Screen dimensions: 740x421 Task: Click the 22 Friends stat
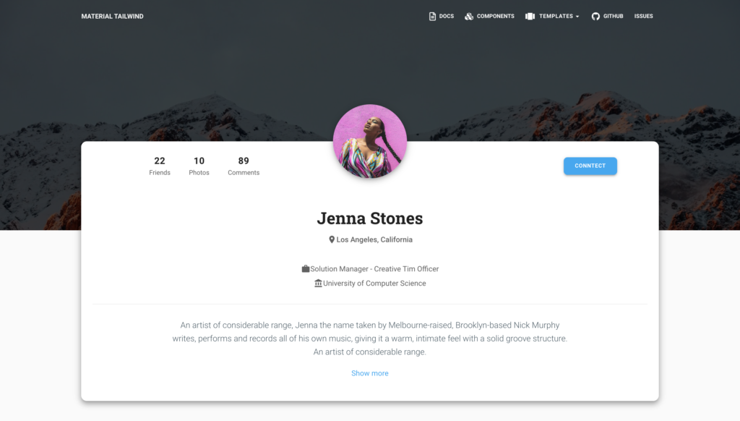point(160,166)
